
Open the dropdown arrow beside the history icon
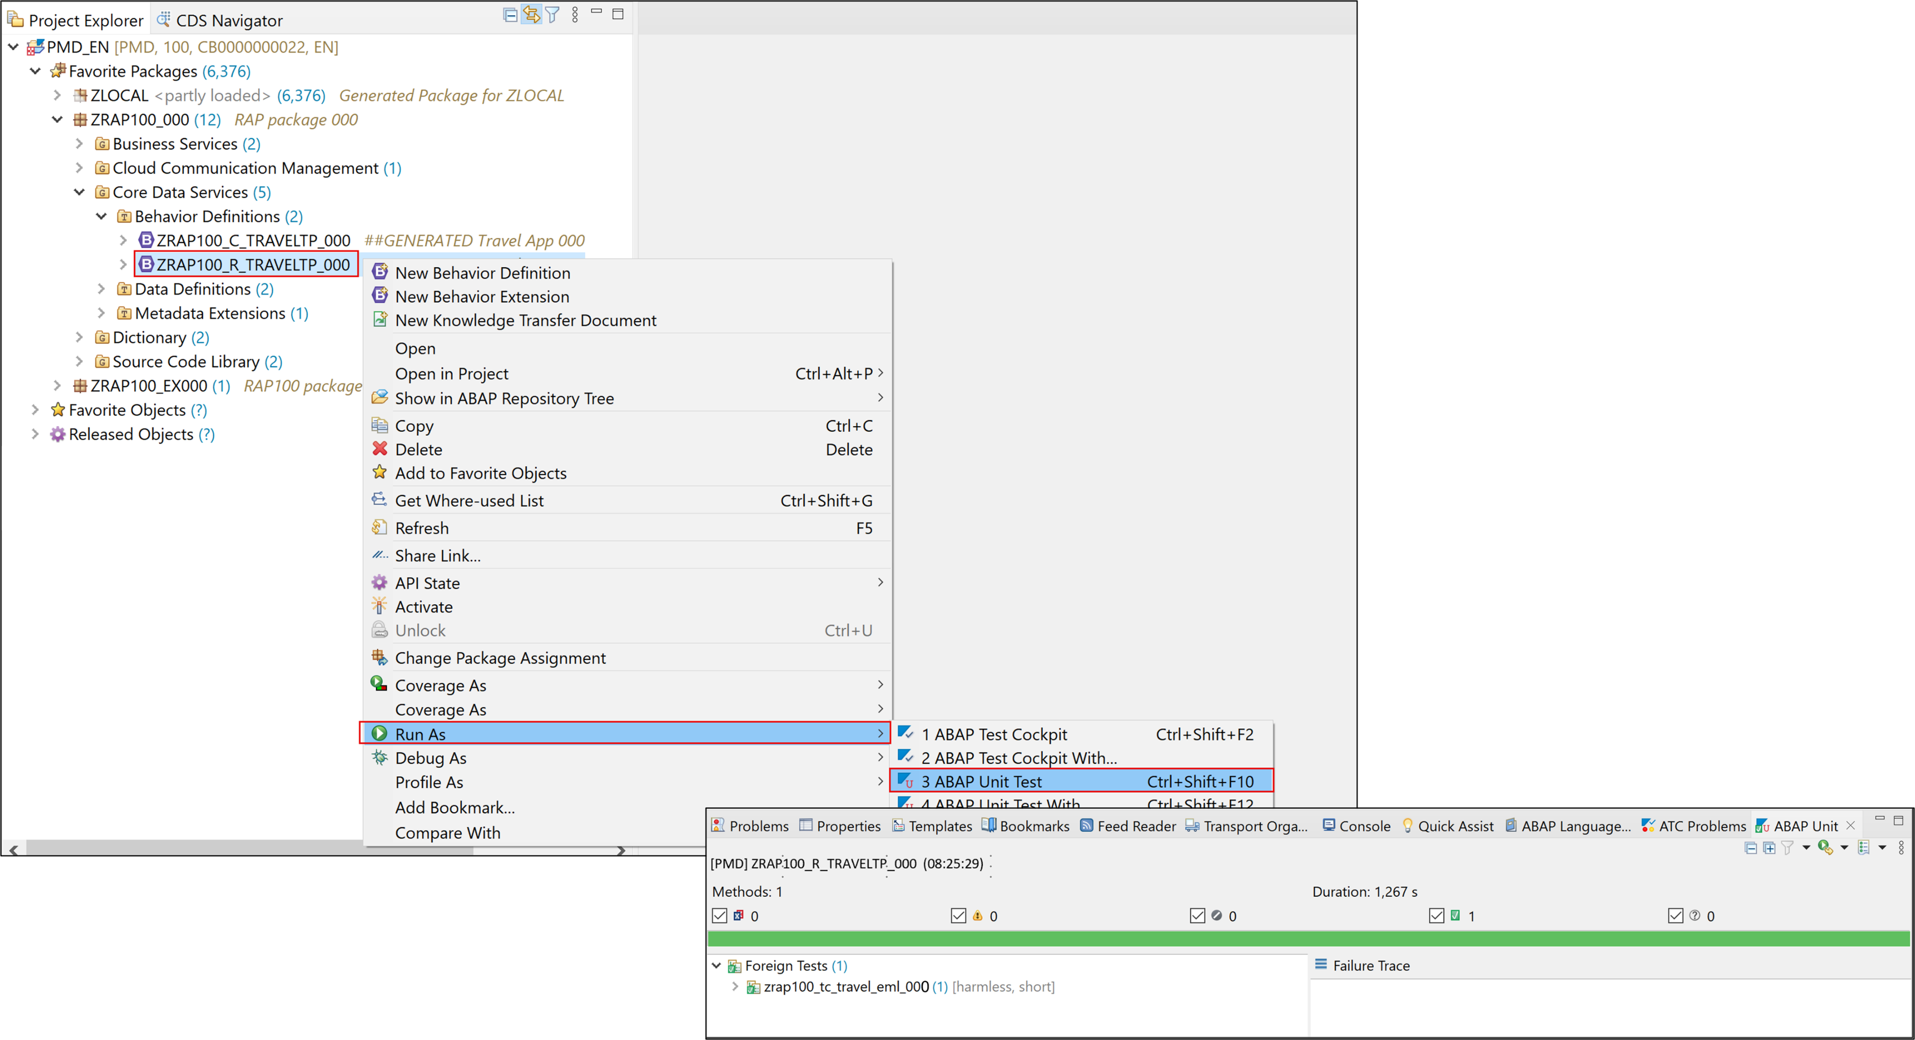(x=1882, y=848)
